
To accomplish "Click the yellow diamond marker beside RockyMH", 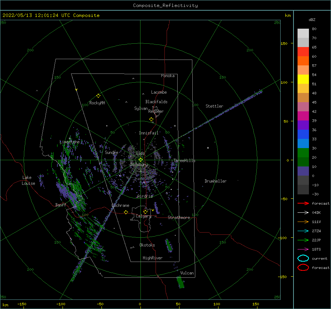I will 98,96.
